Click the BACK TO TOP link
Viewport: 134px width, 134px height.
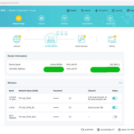pyautogui.click(x=128, y=130)
